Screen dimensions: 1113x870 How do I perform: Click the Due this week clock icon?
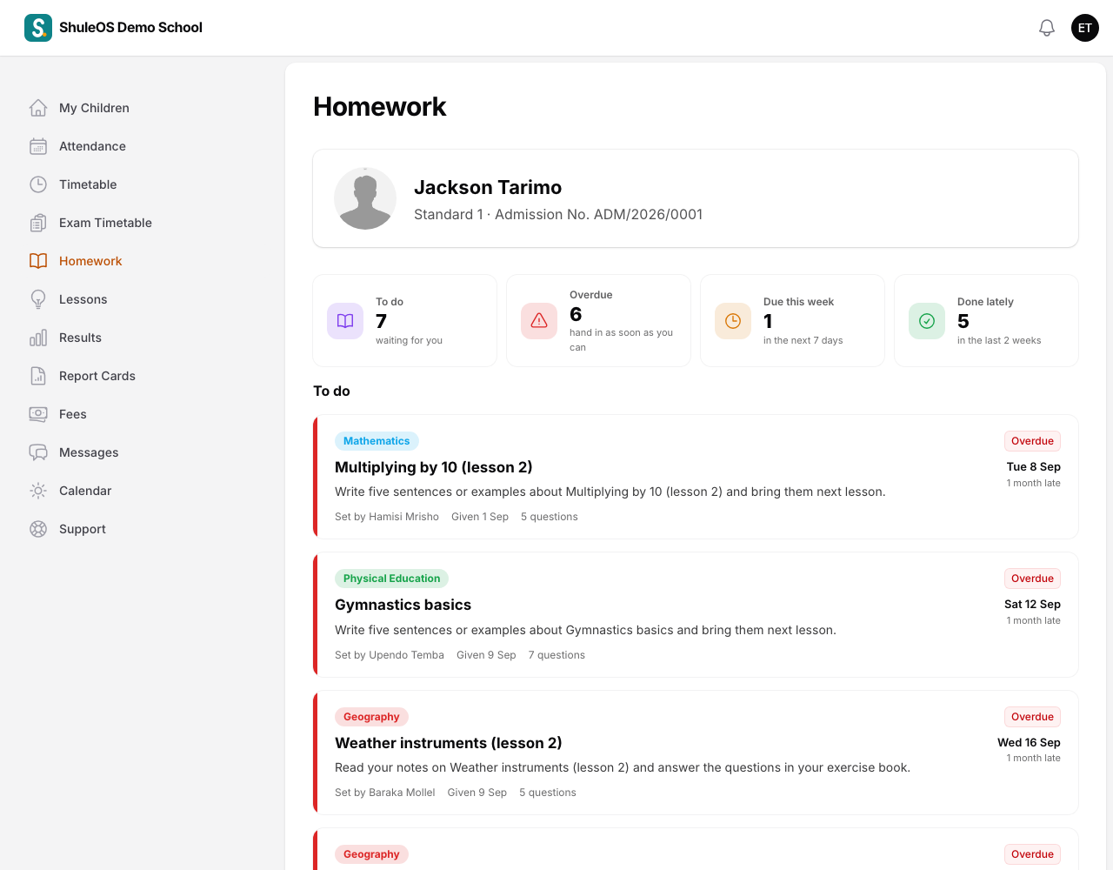(x=733, y=321)
